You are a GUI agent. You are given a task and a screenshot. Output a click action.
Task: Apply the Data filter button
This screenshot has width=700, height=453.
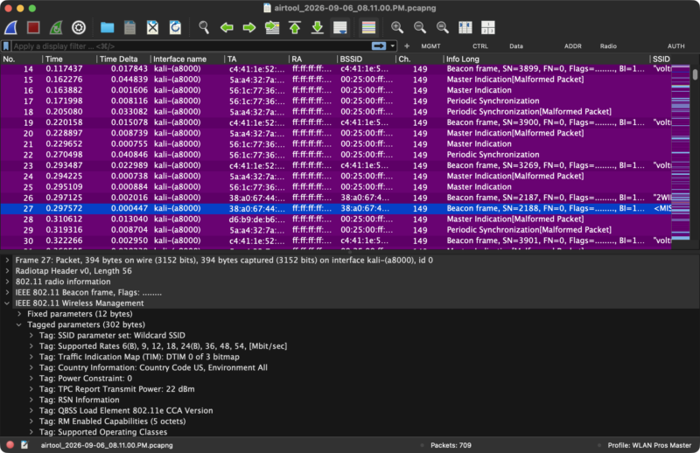[516, 46]
